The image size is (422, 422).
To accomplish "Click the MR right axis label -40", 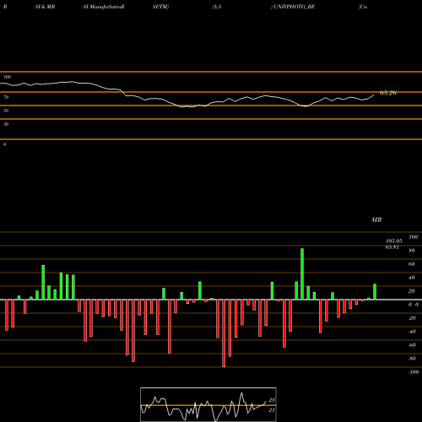I will [x=412, y=332].
